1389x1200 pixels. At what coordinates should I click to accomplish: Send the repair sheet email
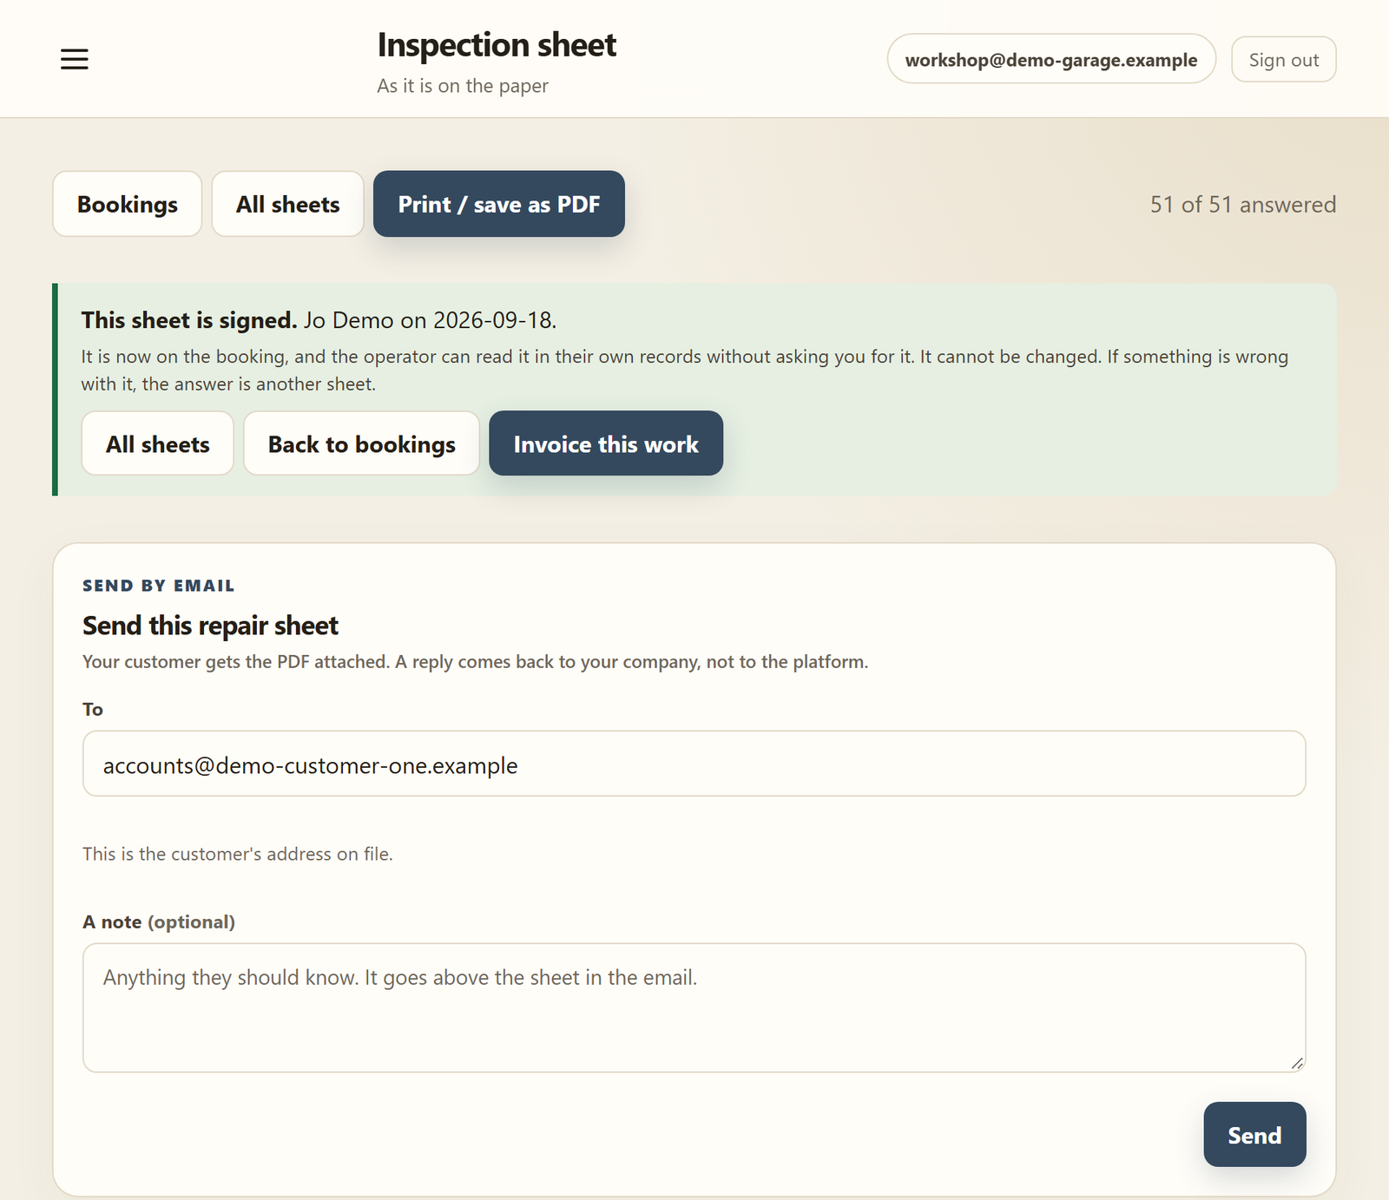[1254, 1134]
